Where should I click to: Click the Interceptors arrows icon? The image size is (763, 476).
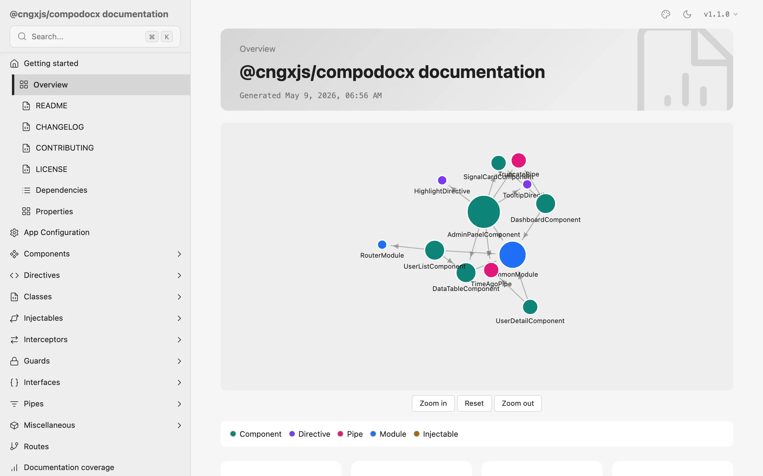pos(14,340)
